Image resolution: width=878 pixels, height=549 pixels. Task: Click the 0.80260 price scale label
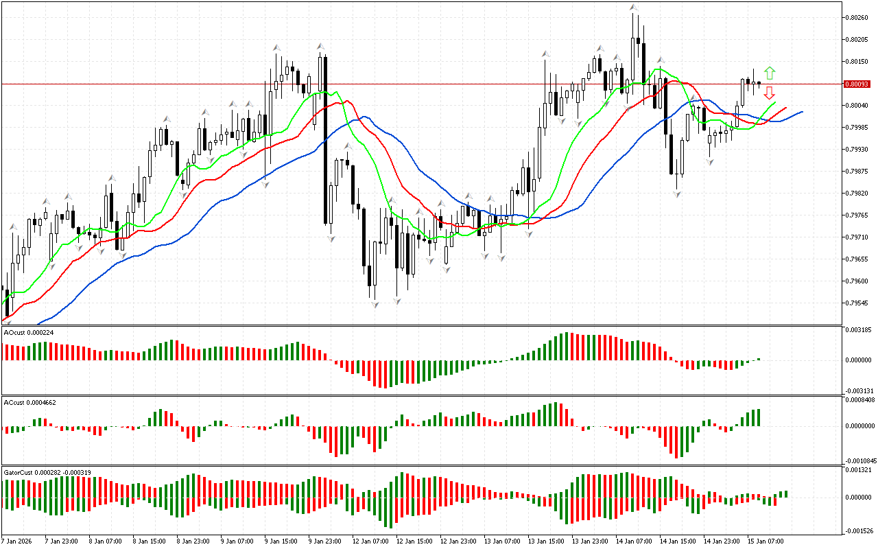pos(858,18)
